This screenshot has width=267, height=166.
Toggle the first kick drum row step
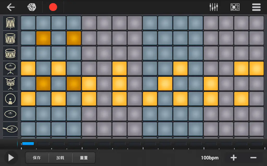[28, 99]
